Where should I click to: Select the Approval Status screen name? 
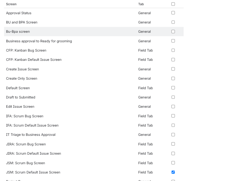[19, 13]
